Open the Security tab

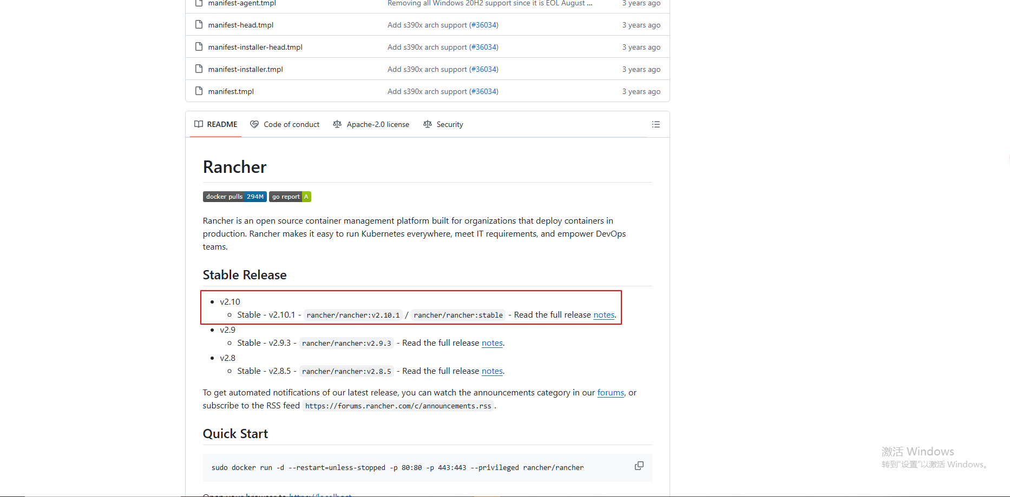pos(443,124)
